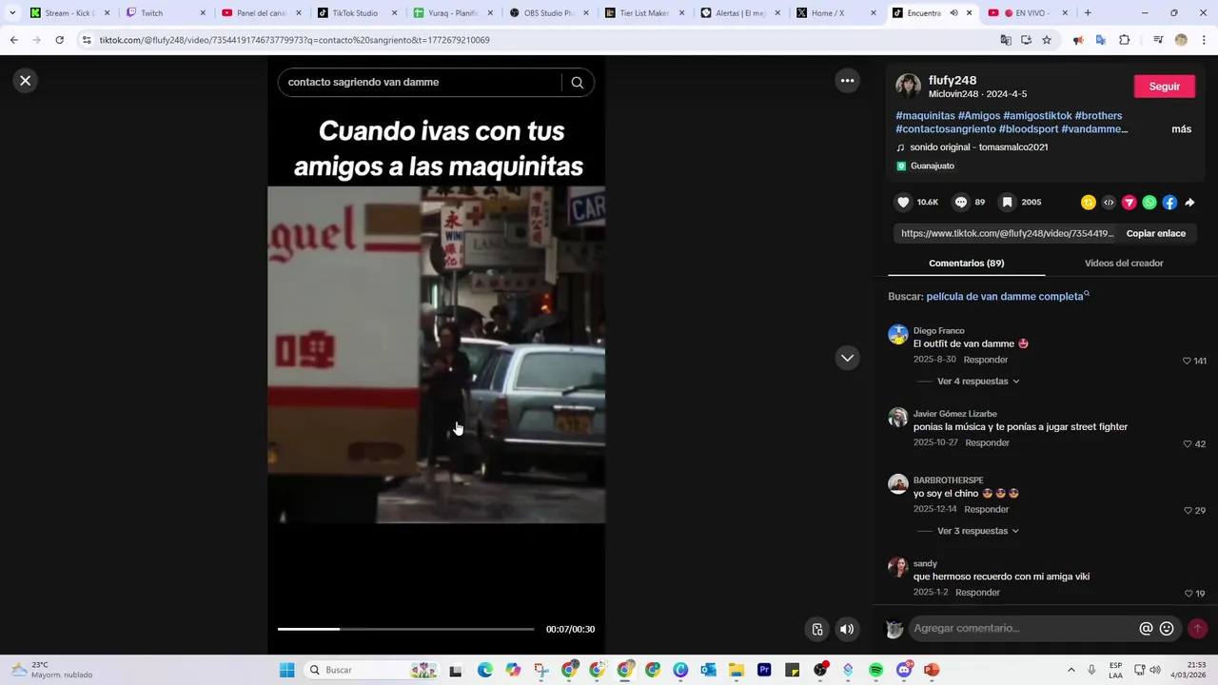Switch to the Home / X tab
Screen dimensions: 1218x685
[835, 13]
